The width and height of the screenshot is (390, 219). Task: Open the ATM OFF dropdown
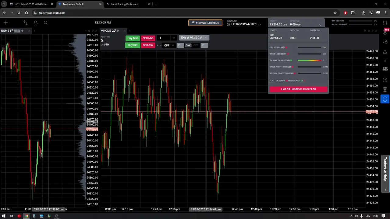pyautogui.click(x=169, y=45)
